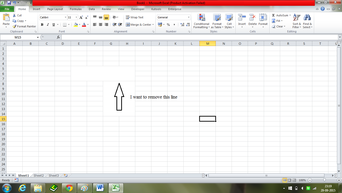Click the zoom slider handle
The height and width of the screenshot is (193, 342).
[325, 180]
